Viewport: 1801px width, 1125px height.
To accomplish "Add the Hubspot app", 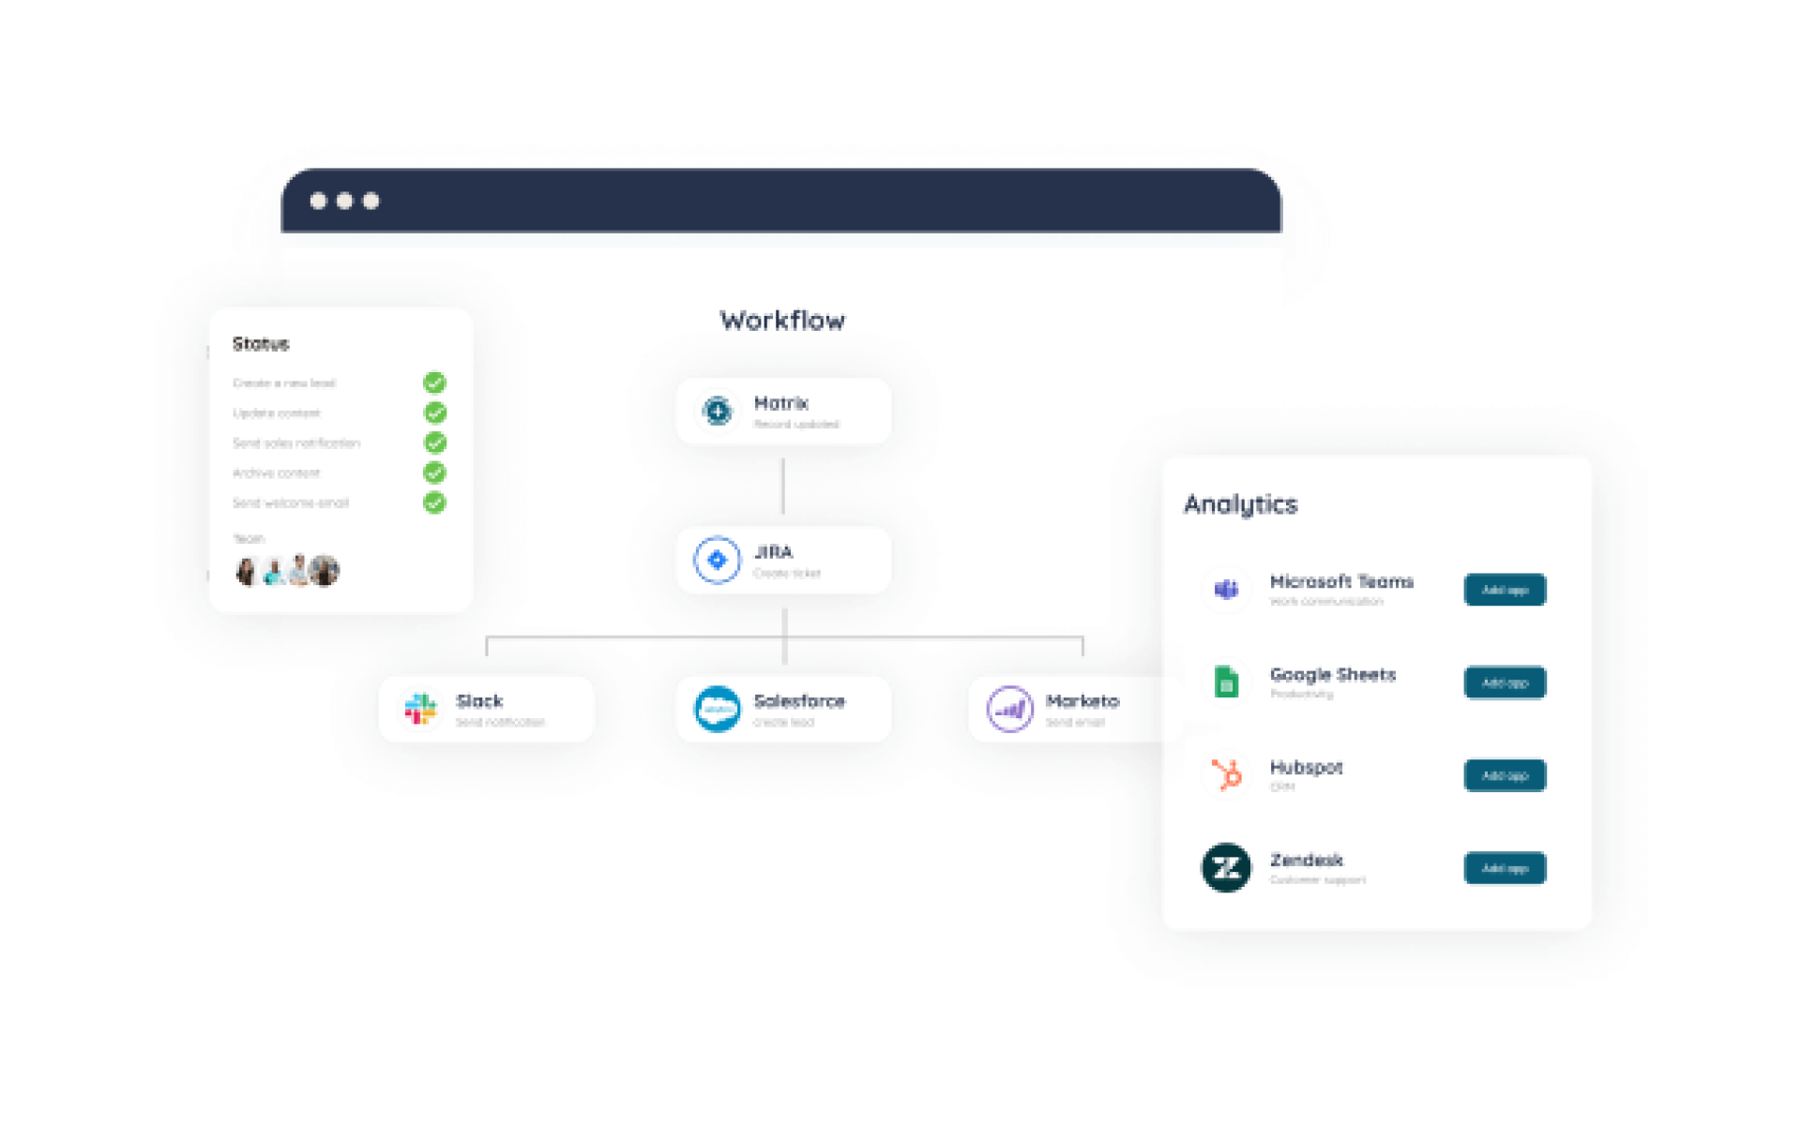I will pyautogui.click(x=1505, y=775).
